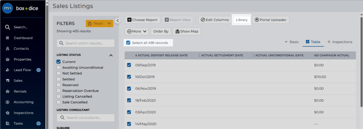Image resolution: width=363 pixels, height=129 pixels.
Task: Click the Ad Campaign Actual column header
Action: click(331, 55)
